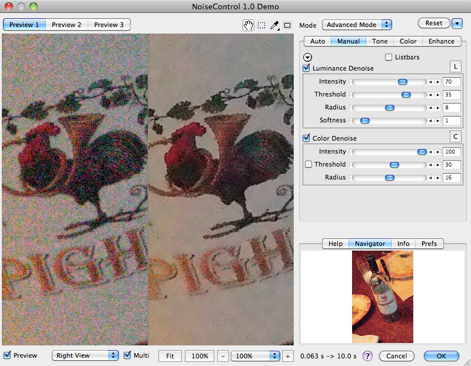Enable the Color Denoise Threshold checkbox

pyautogui.click(x=308, y=165)
